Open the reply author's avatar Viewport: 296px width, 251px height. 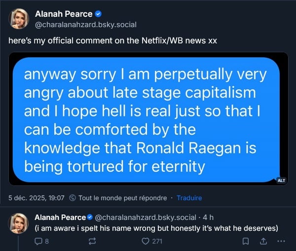(x=19, y=223)
